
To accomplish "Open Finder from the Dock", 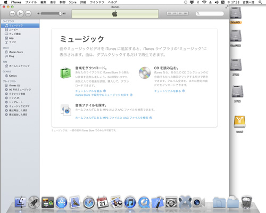I will coord(20,202).
